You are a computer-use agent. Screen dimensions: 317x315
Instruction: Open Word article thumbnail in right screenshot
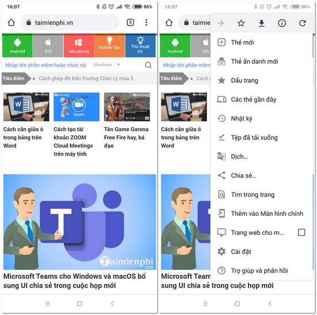184,107
